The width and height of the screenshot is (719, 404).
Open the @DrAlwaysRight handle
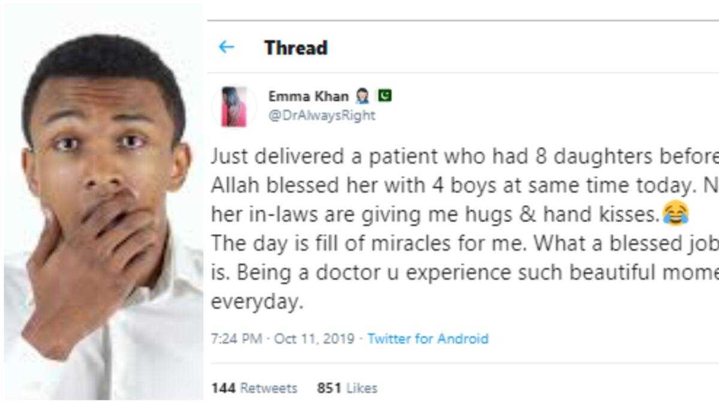click(x=321, y=116)
